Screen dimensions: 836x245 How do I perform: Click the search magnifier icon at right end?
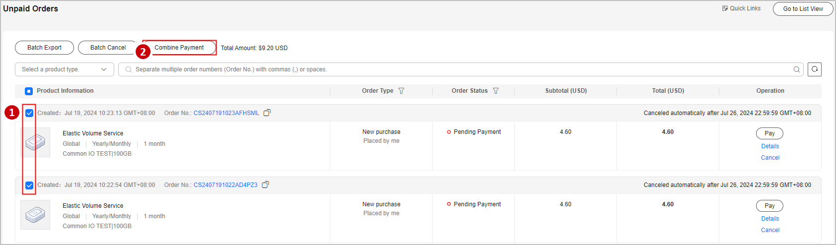(797, 69)
